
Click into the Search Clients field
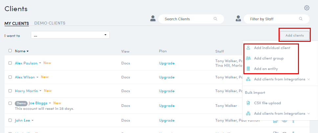click(x=187, y=19)
